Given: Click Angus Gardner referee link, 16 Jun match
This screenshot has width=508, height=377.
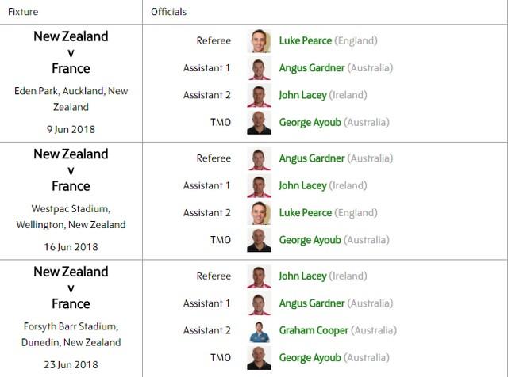Looking at the screenshot, I should coord(312,158).
